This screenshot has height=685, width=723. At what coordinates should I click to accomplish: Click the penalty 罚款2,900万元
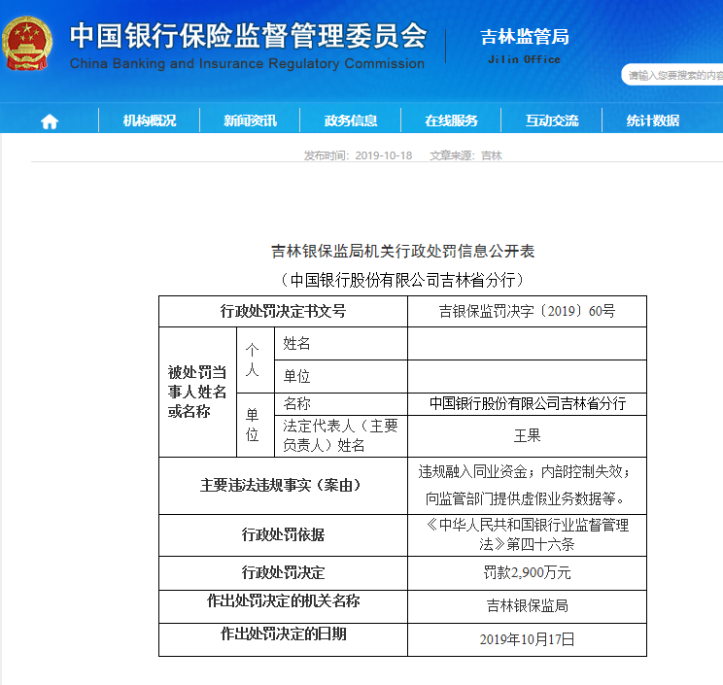click(527, 573)
